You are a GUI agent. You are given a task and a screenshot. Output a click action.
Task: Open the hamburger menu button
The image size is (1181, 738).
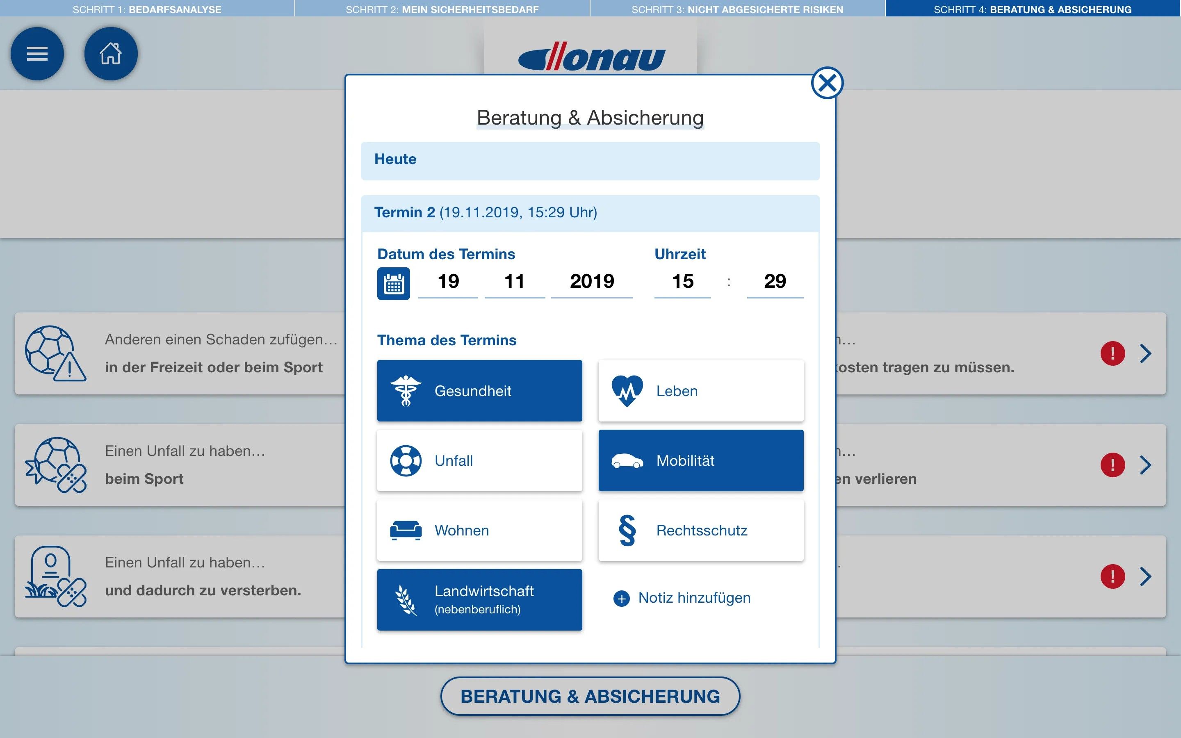click(37, 54)
